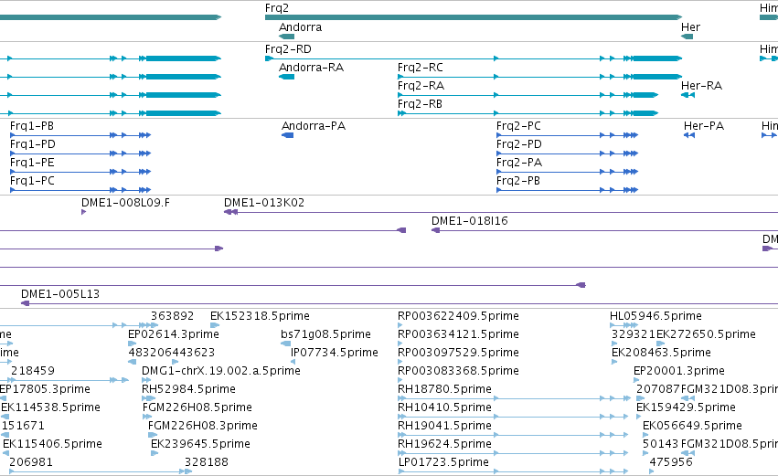Click the FGM226H08.3prime EST label
778x476 pixels.
pyautogui.click(x=202, y=426)
